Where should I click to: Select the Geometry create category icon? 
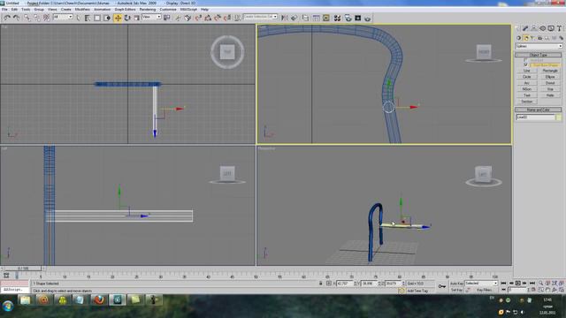click(x=519, y=37)
